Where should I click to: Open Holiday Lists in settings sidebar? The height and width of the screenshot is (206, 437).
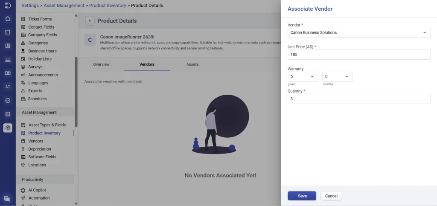point(40,59)
